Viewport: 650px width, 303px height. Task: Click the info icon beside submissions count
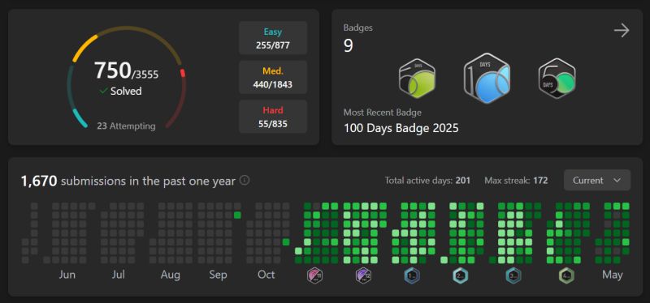coord(245,180)
